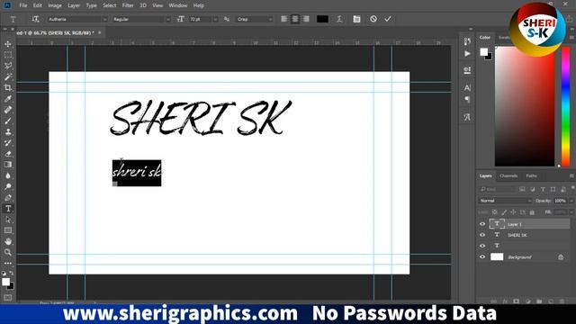The height and width of the screenshot is (324, 576).
Task: Click the text color swatch in options bar
Action: (322, 19)
